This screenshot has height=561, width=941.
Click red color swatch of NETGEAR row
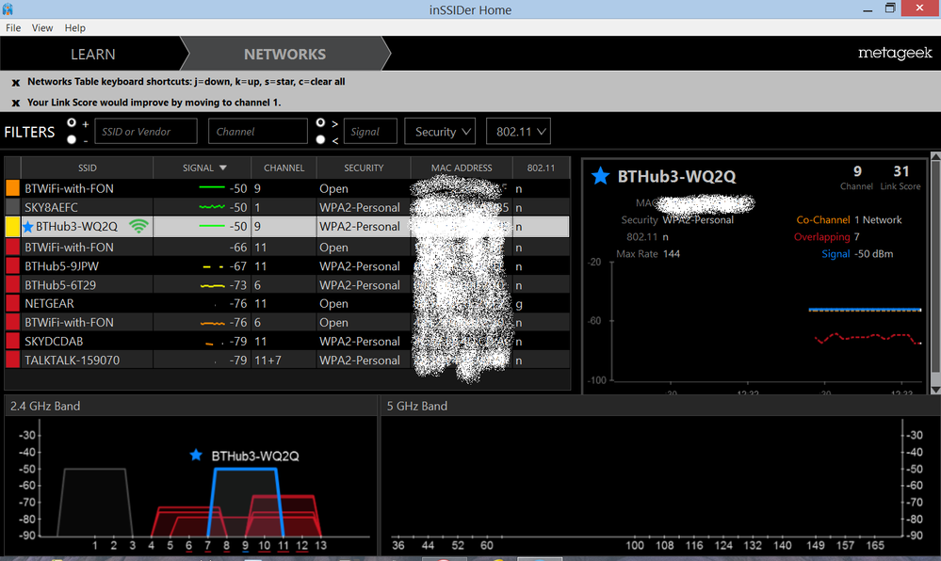12,304
